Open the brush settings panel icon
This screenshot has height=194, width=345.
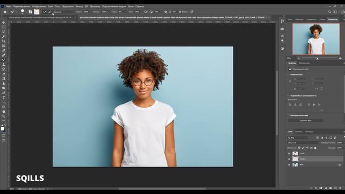(x=30, y=12)
